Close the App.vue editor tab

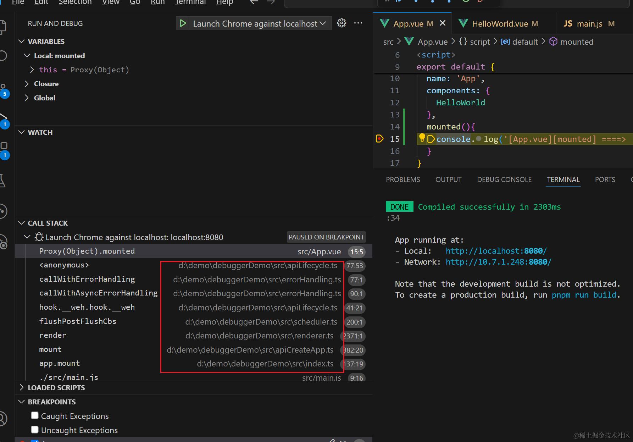[x=443, y=23]
